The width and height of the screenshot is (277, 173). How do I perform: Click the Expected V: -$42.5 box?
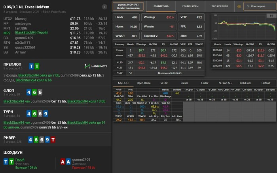tap(159, 36)
